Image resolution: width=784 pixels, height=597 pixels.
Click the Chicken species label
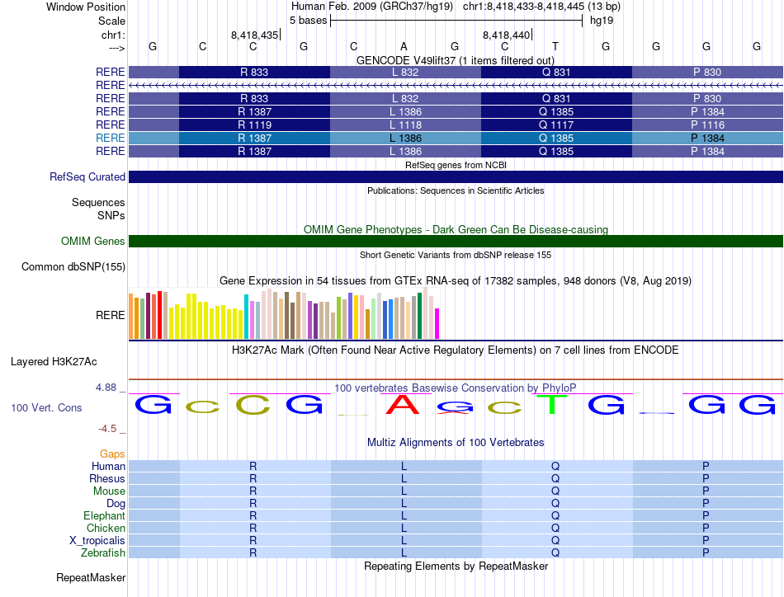pos(106,528)
